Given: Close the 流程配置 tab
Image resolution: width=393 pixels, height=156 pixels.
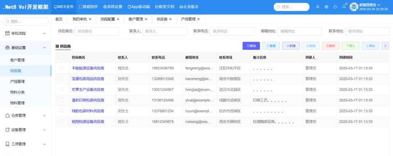Looking at the screenshot, I should pyautogui.click(x=118, y=19).
